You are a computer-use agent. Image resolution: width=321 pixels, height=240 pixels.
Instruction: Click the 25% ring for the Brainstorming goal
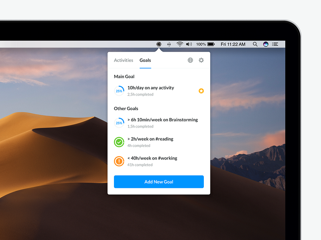coord(119,123)
